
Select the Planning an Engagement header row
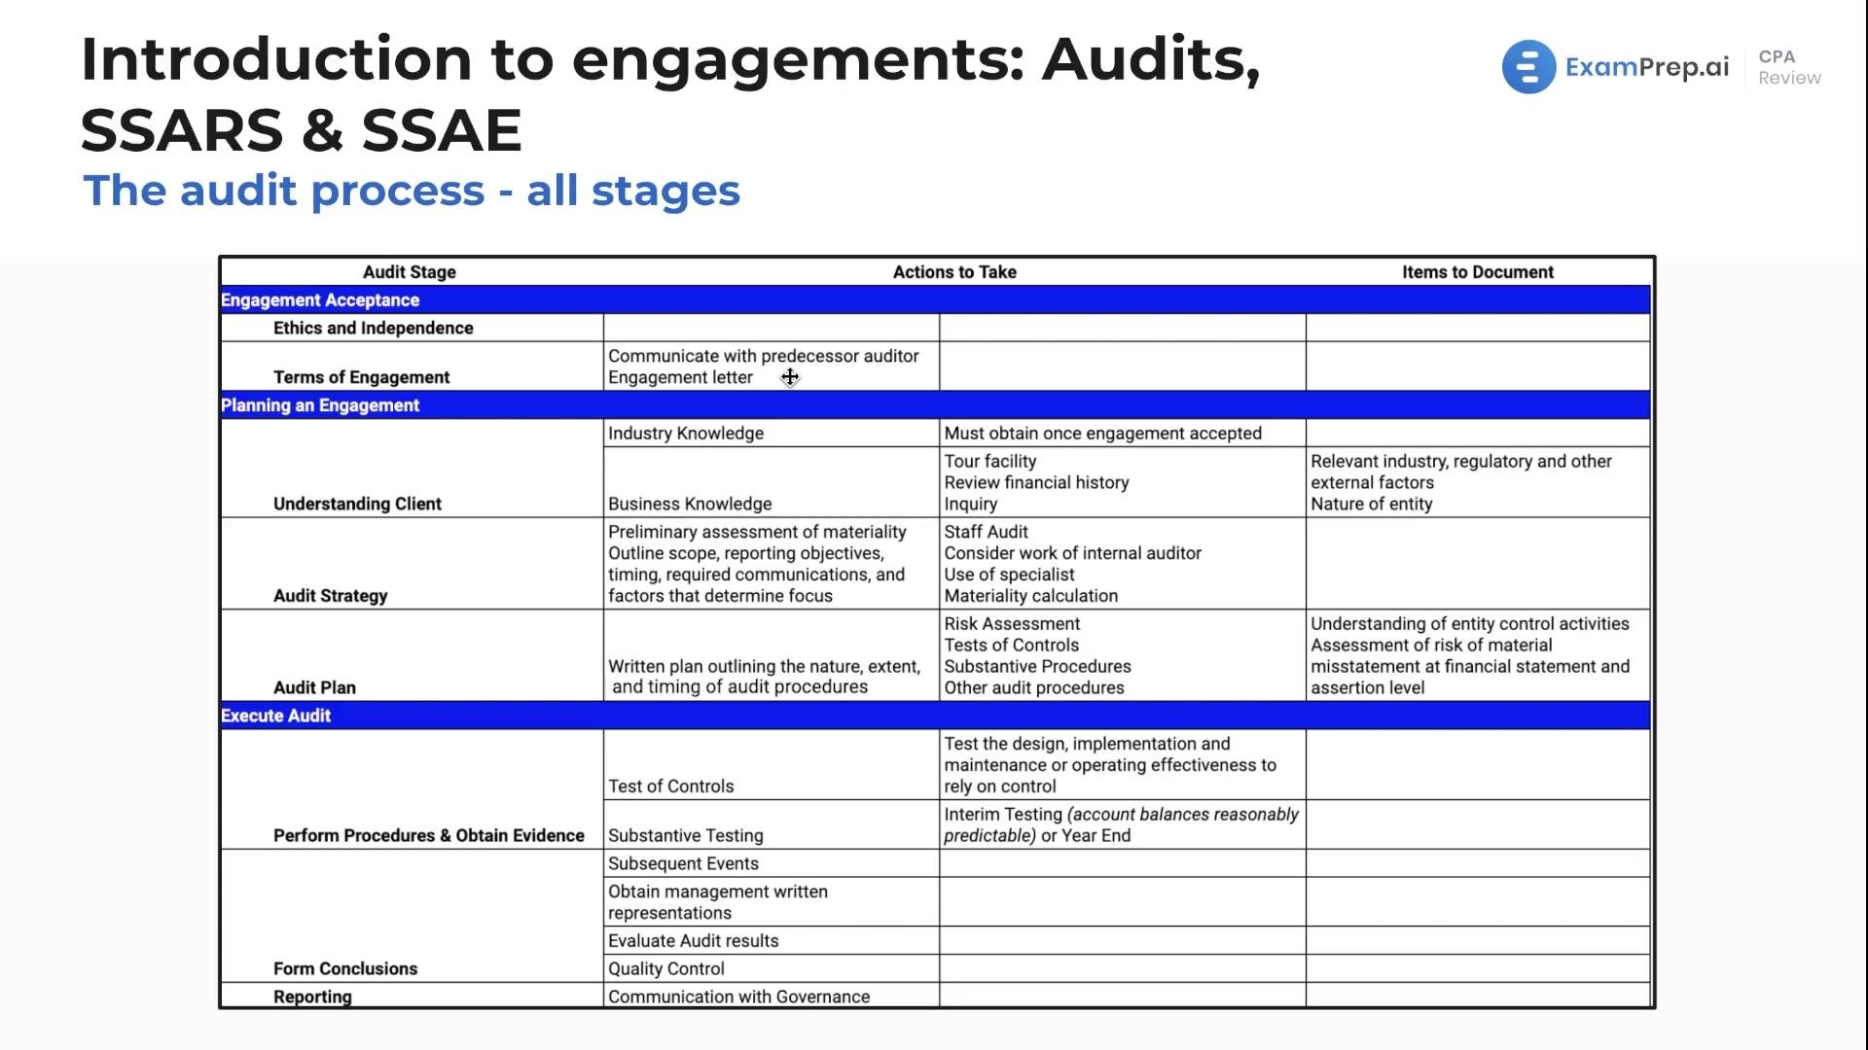pyautogui.click(x=935, y=405)
